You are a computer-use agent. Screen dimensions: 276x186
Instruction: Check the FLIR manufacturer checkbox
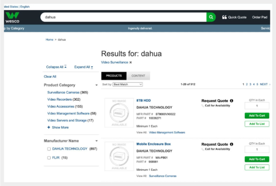(49, 158)
